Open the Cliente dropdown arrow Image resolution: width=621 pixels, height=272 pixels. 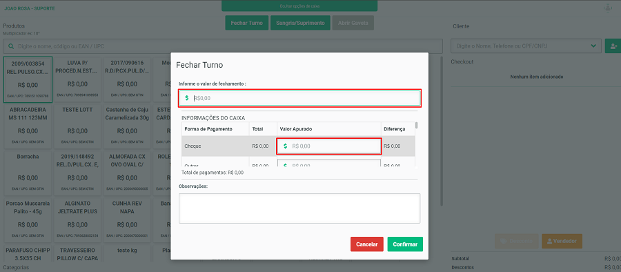tap(593, 46)
